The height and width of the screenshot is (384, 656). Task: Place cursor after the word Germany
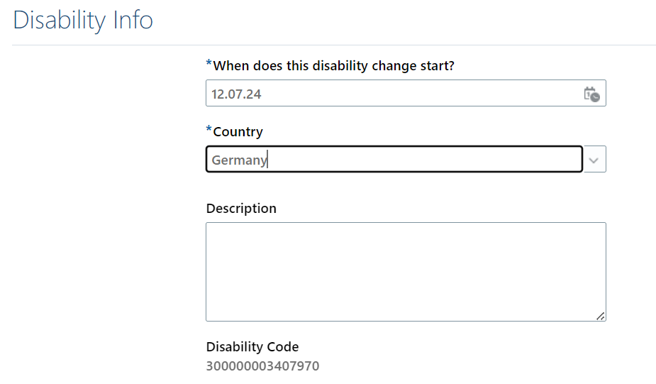267,160
